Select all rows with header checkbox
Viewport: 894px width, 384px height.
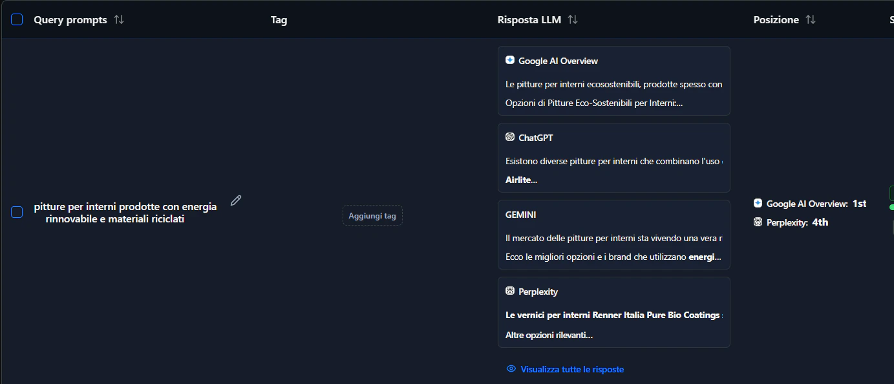coord(17,19)
